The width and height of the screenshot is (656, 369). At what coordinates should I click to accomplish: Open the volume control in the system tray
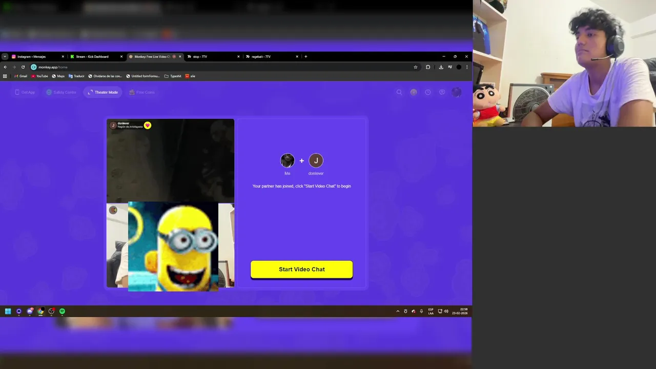[446, 311]
